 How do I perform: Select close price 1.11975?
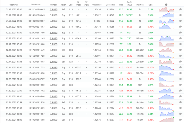coord(111,102)
